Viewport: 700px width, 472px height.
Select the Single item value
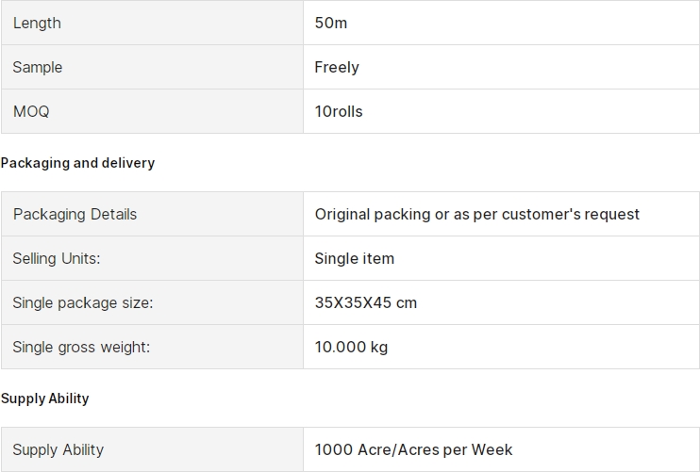(x=355, y=258)
